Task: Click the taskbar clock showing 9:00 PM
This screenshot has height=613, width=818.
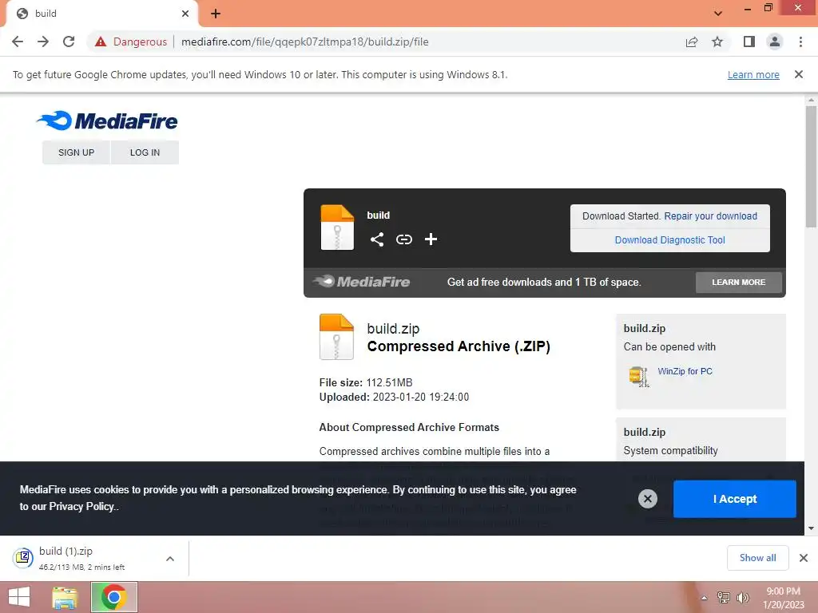Action: (783, 598)
